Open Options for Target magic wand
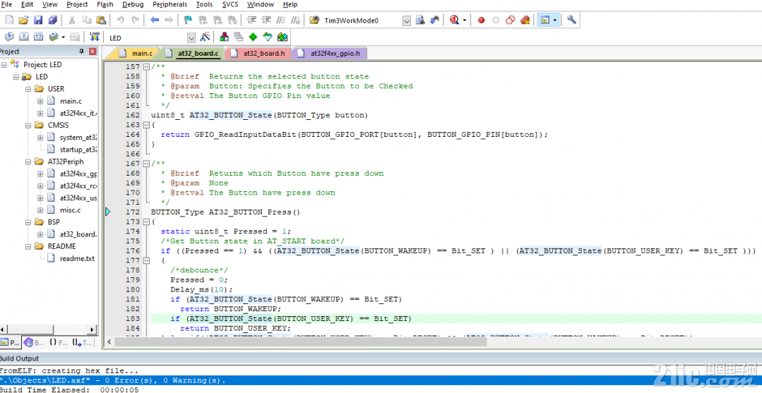 [205, 37]
